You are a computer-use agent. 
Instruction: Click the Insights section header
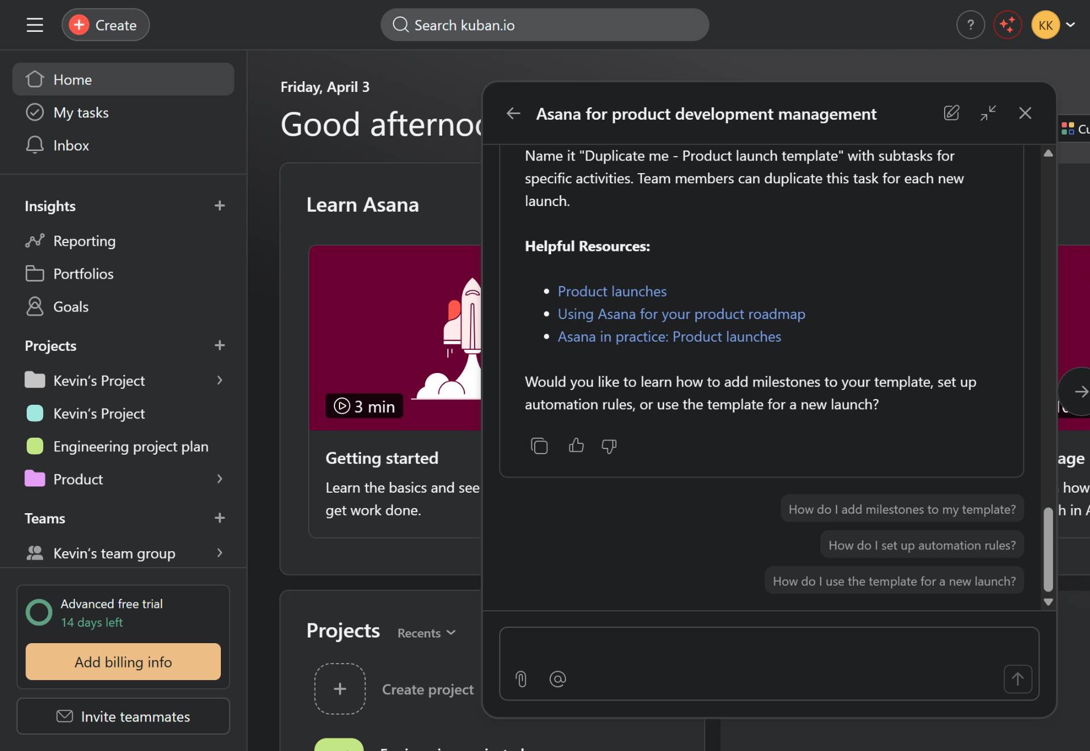click(50, 206)
